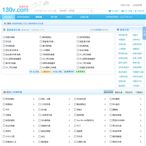Select the 最新钢琴曲 tab
This screenshot has width=146, height=146.
(x=109, y=92)
